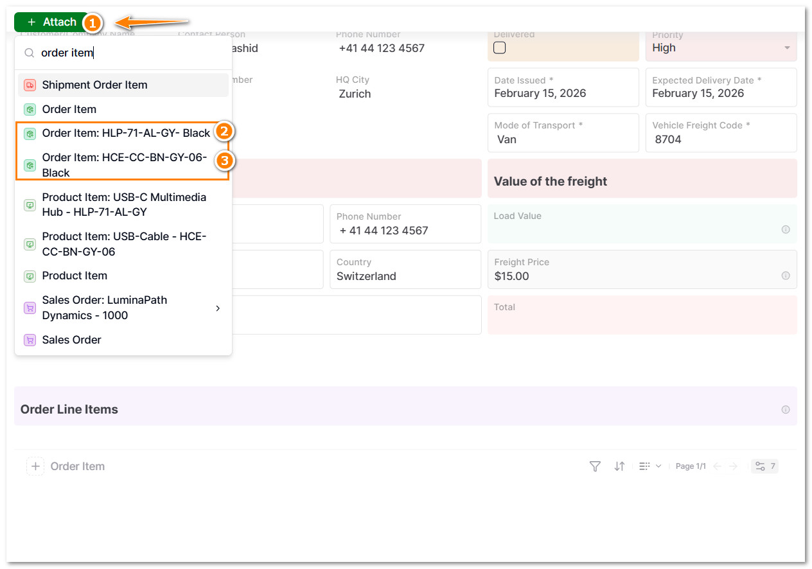Image resolution: width=812 pixels, height=569 pixels.
Task: Click the filter funnel icon
Action: (x=595, y=466)
